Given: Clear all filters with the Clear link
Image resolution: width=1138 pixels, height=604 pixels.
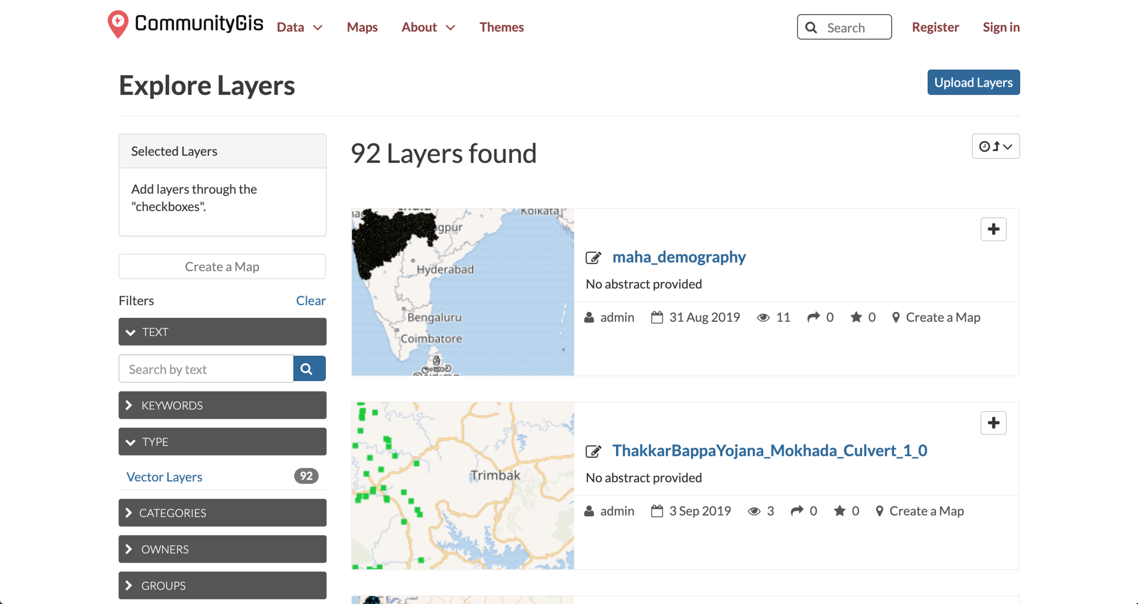Looking at the screenshot, I should [310, 300].
